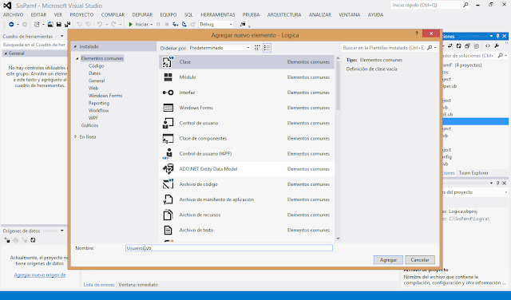
Task: Click Agregar nuevo origen de link
Action: tap(40, 275)
